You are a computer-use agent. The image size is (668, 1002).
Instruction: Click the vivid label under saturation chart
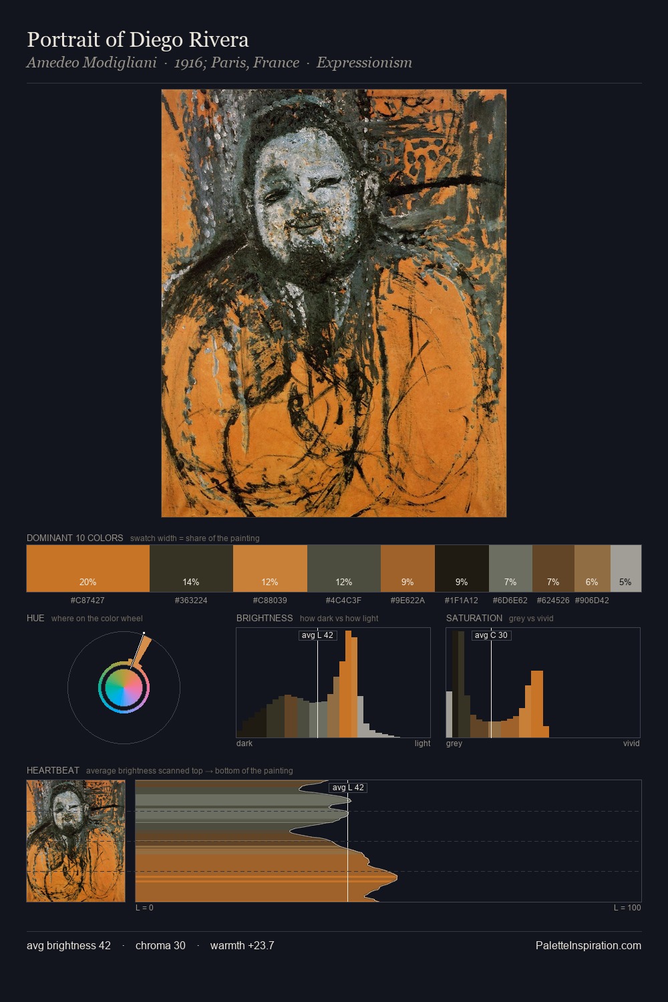coord(631,743)
